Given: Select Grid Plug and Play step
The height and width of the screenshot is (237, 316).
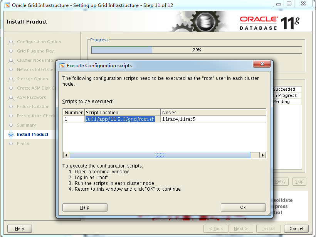Looking at the screenshot, I should coord(35,51).
